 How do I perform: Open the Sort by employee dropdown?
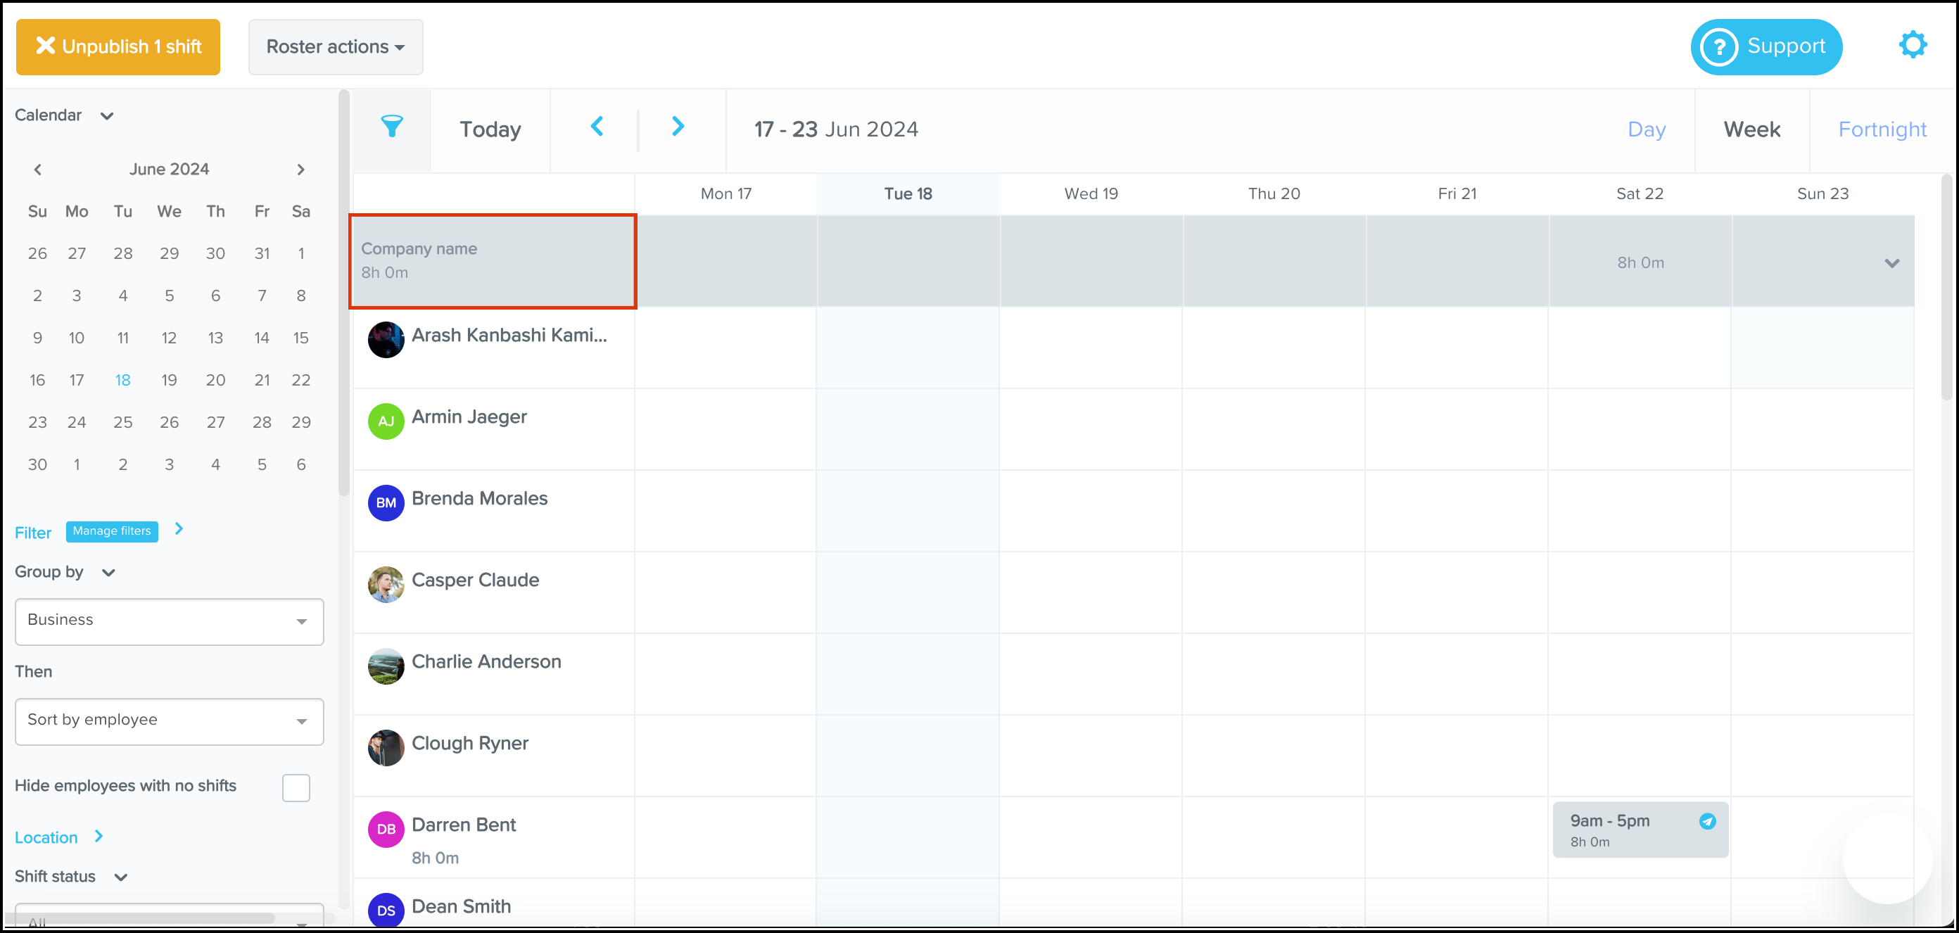(169, 721)
